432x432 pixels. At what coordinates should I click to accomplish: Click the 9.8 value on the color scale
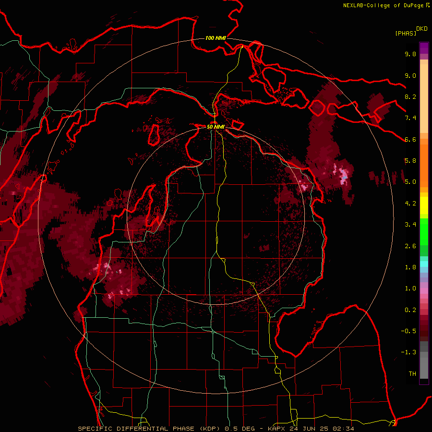pyautogui.click(x=410, y=54)
